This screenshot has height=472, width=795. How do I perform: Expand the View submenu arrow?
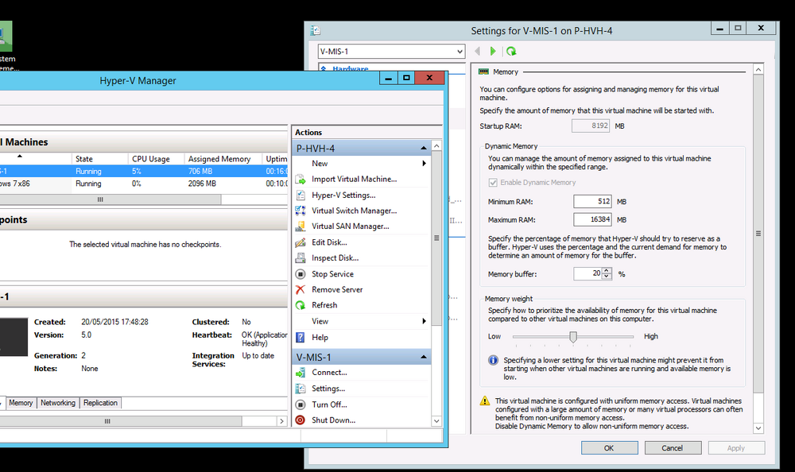[424, 321]
